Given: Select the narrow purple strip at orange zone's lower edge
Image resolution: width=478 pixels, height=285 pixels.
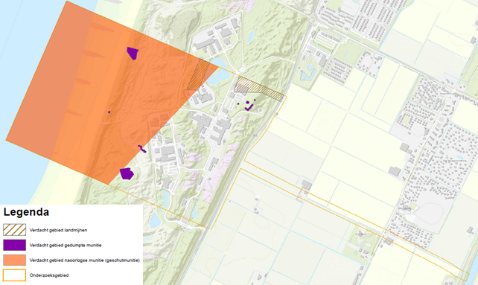Looking at the screenshot, I should (142, 149).
